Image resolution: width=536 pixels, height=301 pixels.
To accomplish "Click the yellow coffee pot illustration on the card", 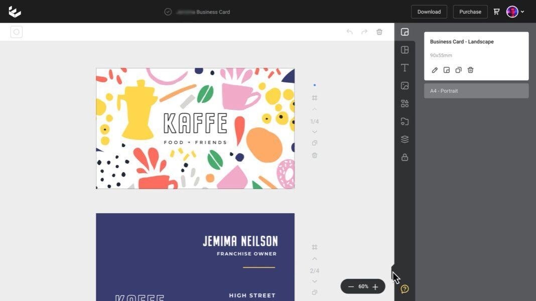I will pos(138,109).
